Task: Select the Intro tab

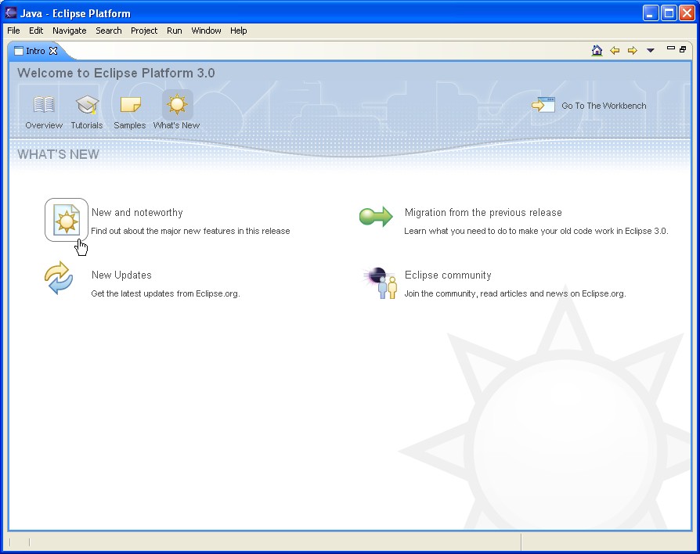Action: (35, 51)
